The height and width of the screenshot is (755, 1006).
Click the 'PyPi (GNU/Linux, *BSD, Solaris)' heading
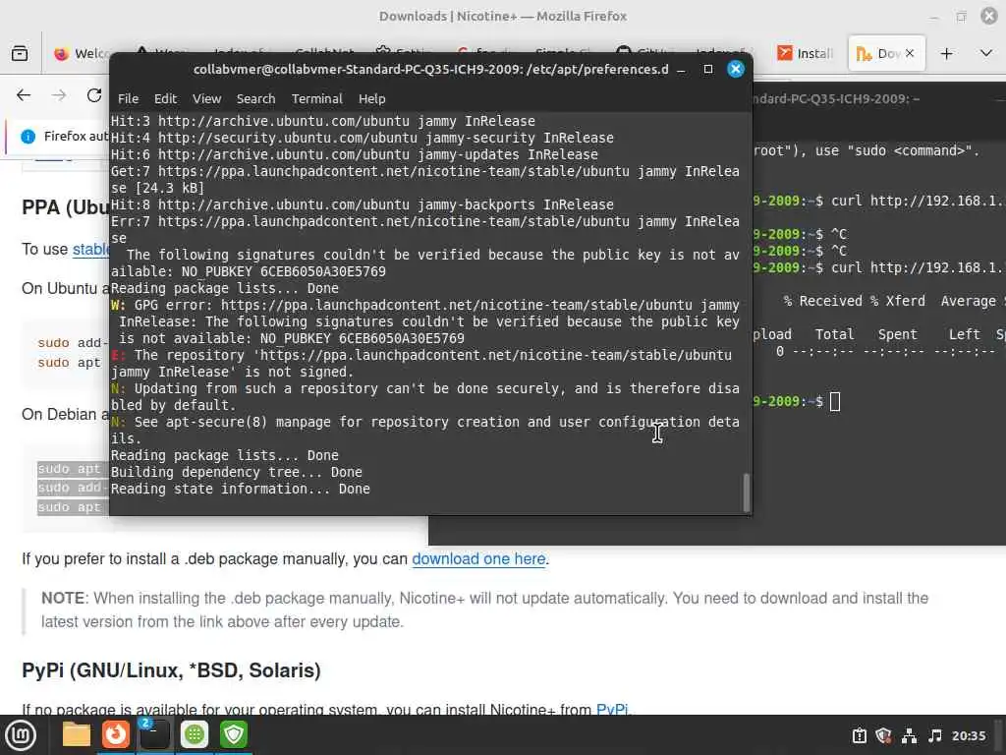[171, 670]
